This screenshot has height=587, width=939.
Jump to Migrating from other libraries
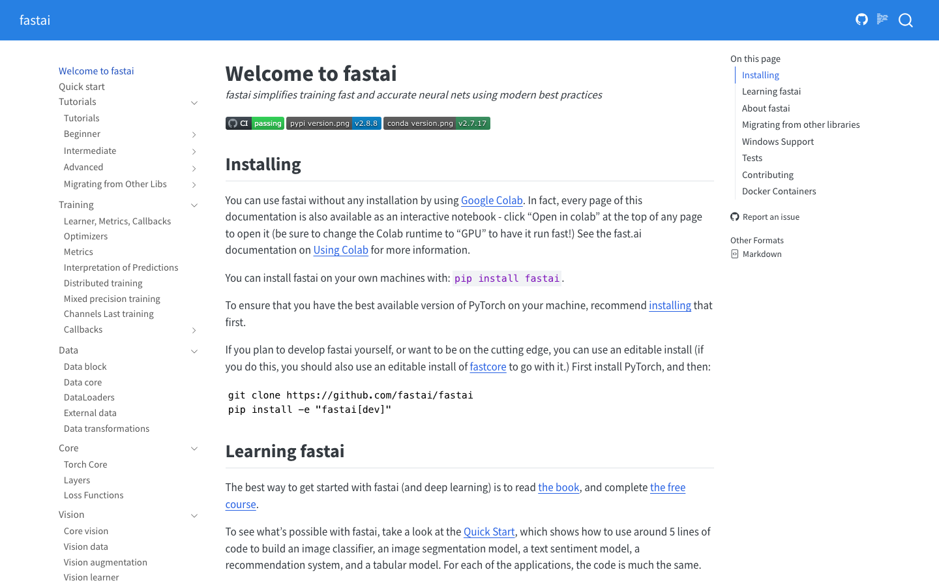801,125
